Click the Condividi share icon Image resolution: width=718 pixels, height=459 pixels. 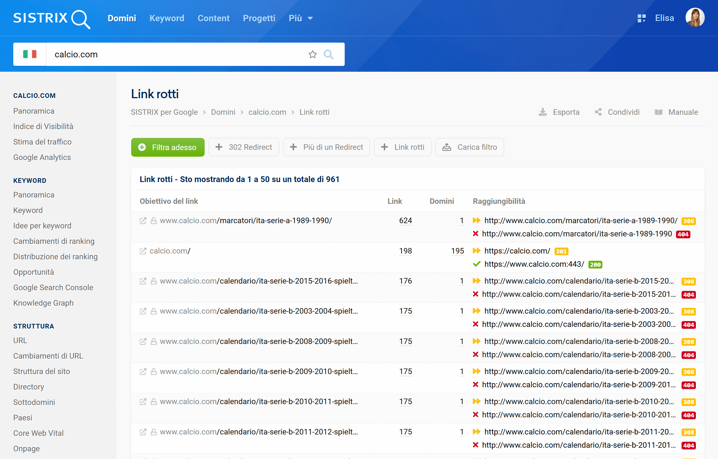pyautogui.click(x=598, y=112)
